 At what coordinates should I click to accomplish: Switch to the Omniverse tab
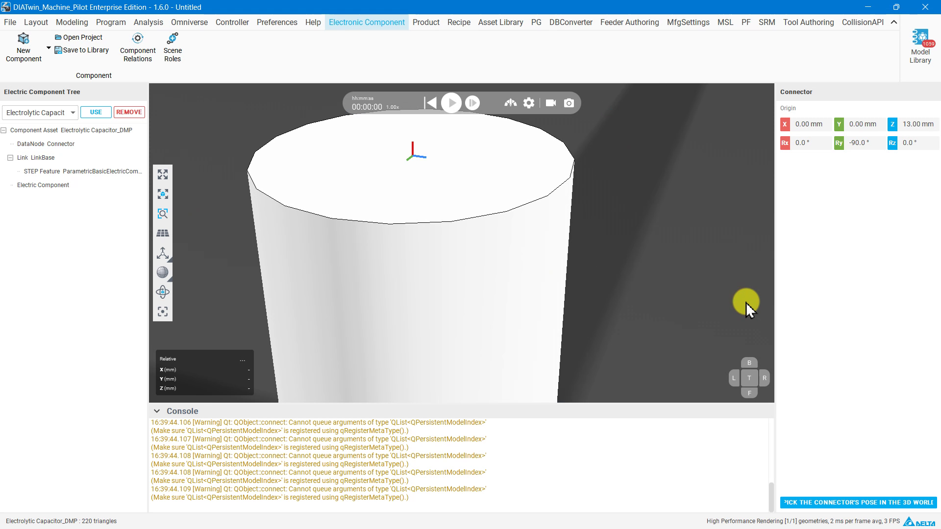pyautogui.click(x=189, y=22)
